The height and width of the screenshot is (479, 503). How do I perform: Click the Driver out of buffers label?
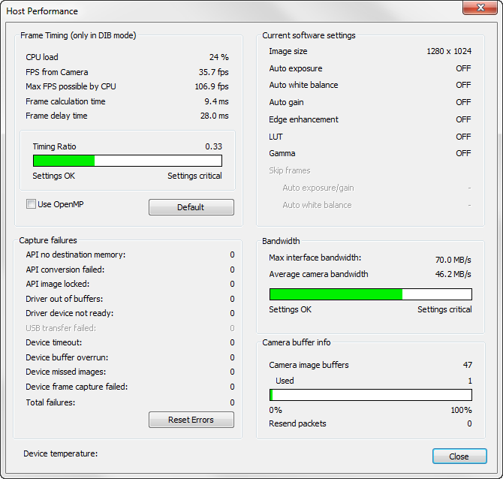pos(64,299)
